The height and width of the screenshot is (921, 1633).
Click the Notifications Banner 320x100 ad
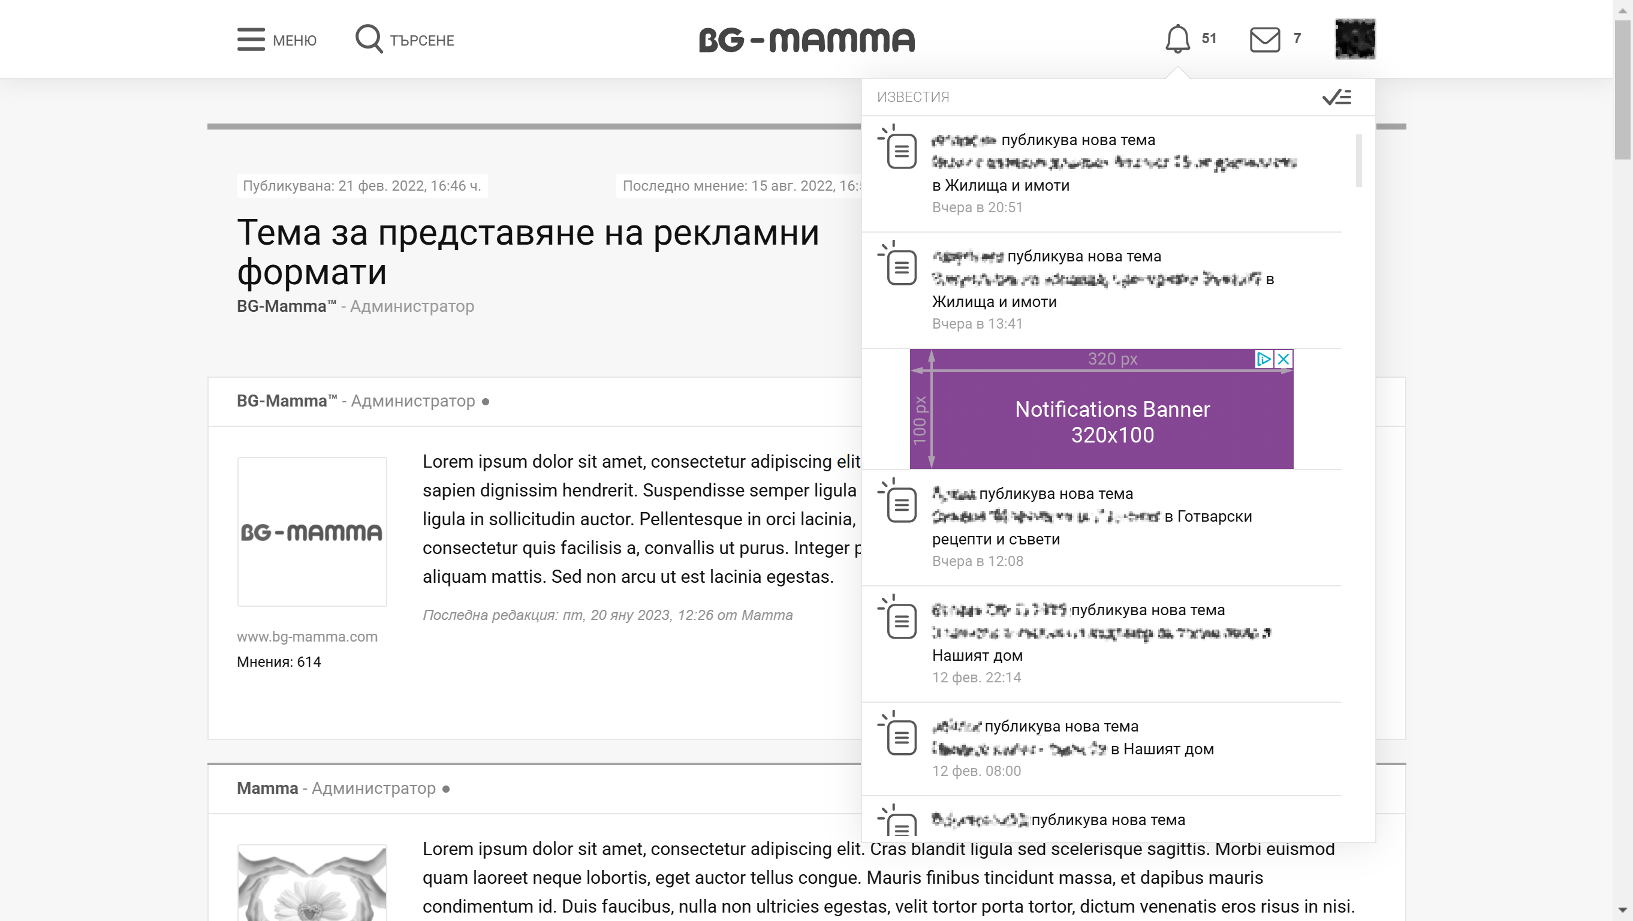tap(1102, 410)
